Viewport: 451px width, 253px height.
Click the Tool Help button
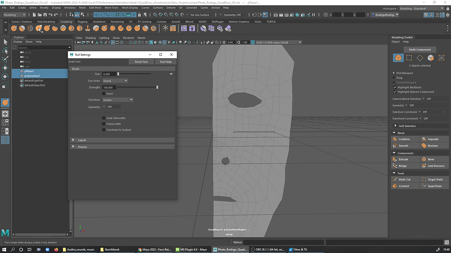(166, 62)
